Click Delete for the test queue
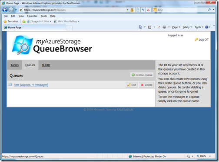The width and height of the screenshot is (219, 162). 146,85
